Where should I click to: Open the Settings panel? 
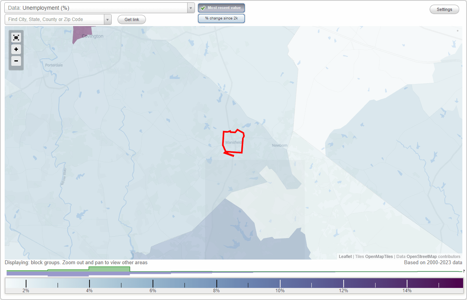(444, 9)
